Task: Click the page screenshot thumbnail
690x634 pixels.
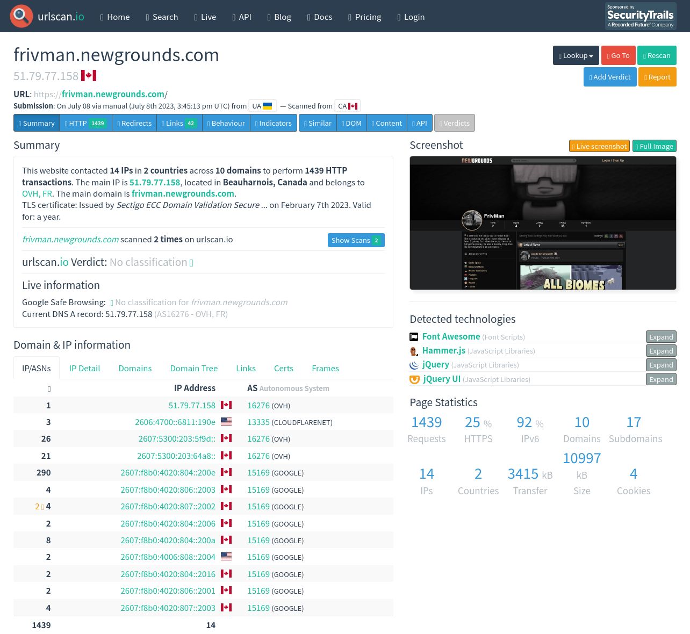Action: tap(543, 223)
